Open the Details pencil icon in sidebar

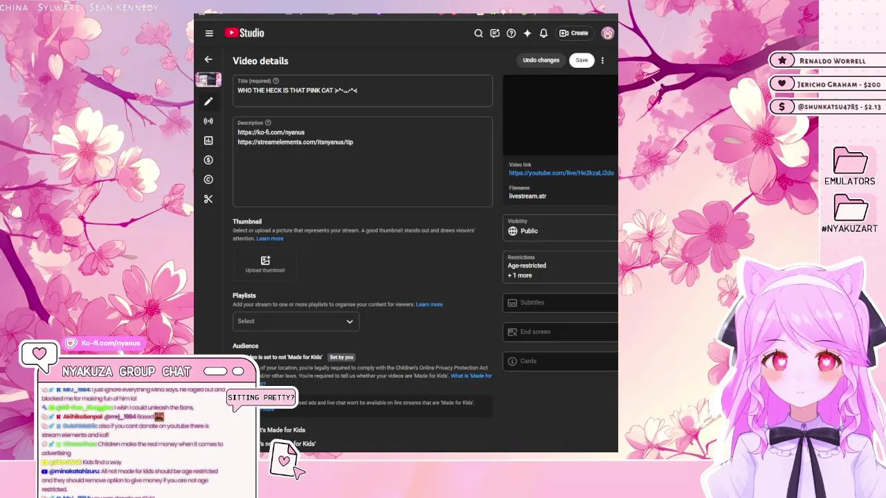tap(208, 102)
